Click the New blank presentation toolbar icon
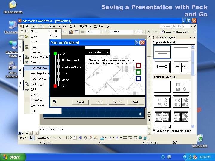The width and height of the screenshot is (215, 161). pyautogui.click(x=22, y=32)
